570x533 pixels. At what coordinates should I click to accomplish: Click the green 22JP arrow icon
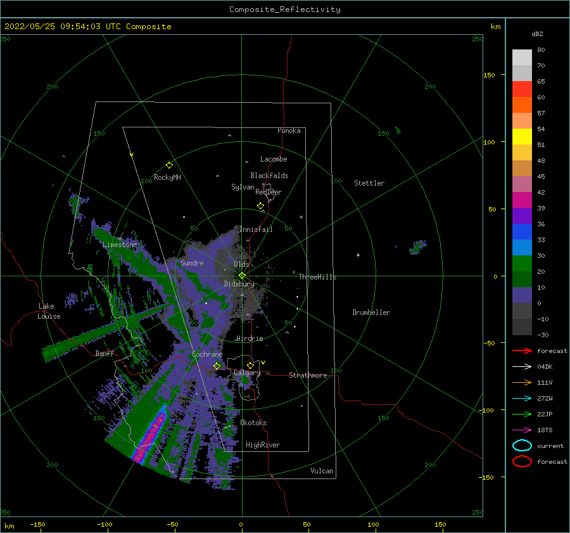point(522,414)
